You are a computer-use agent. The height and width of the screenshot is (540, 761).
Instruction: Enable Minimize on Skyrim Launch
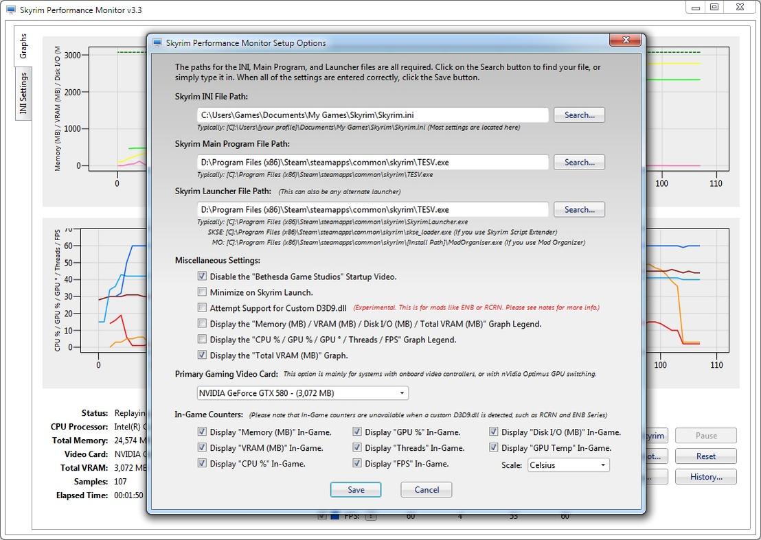click(202, 292)
